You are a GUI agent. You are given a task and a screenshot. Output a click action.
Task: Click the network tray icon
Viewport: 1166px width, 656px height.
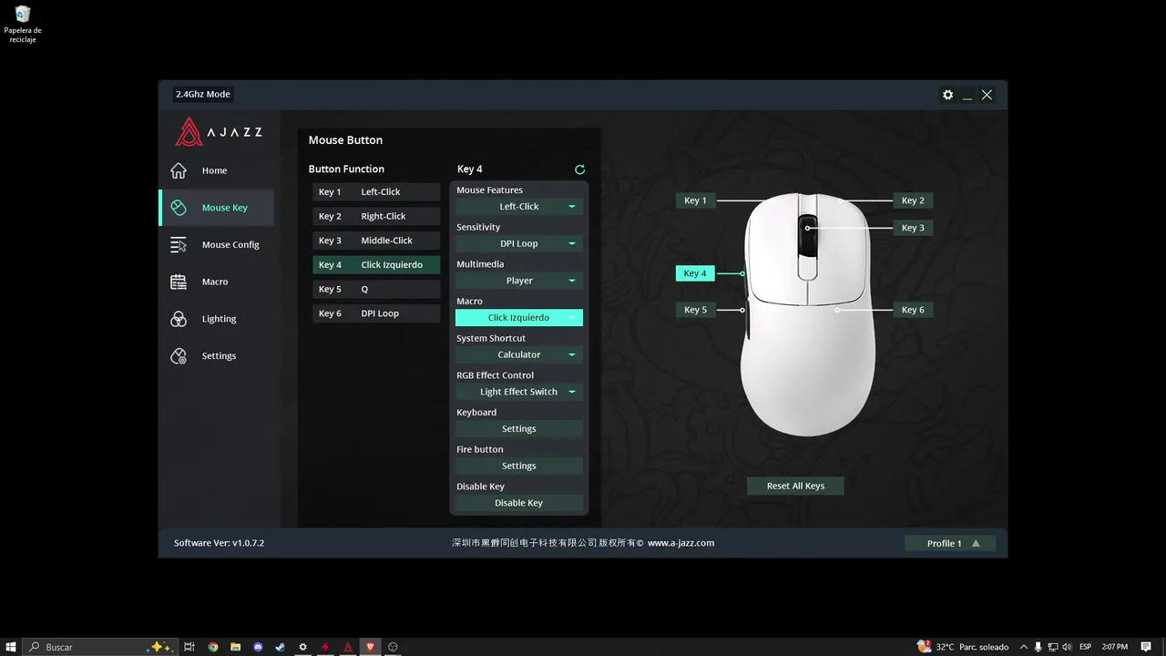pyautogui.click(x=1052, y=647)
